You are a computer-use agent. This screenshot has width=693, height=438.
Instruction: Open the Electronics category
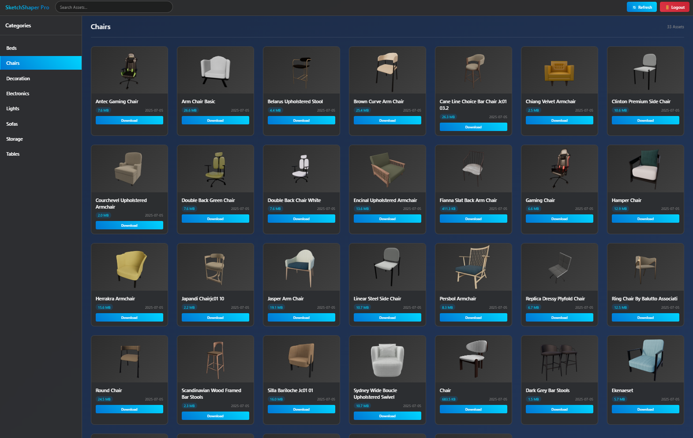pyautogui.click(x=41, y=94)
